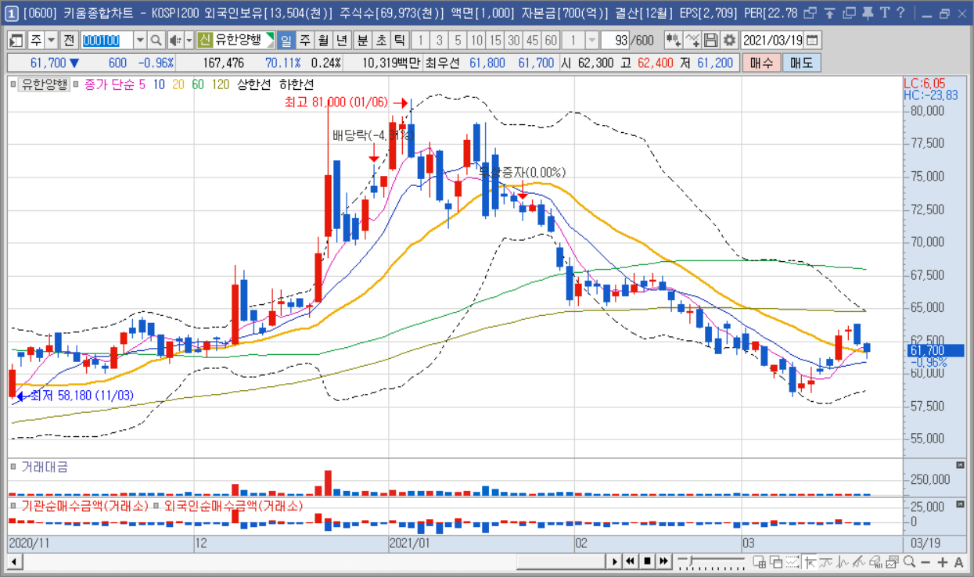Click the title bar help question icon
The image size is (974, 577).
click(901, 13)
